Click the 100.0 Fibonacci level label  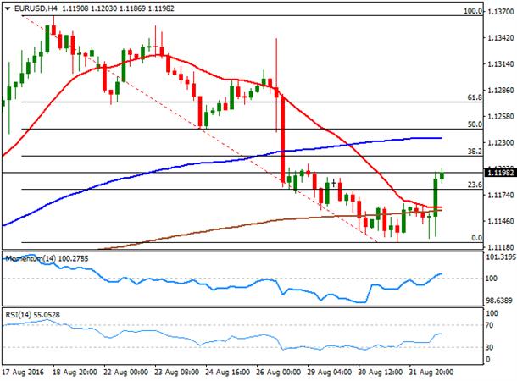[x=473, y=11]
